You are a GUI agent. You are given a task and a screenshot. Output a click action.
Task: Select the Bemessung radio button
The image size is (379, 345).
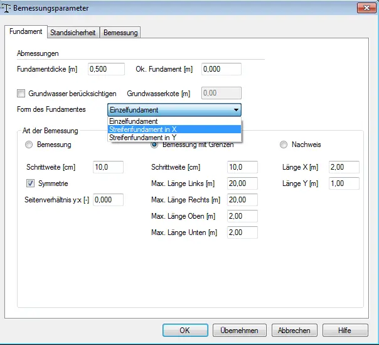[x=29, y=145]
